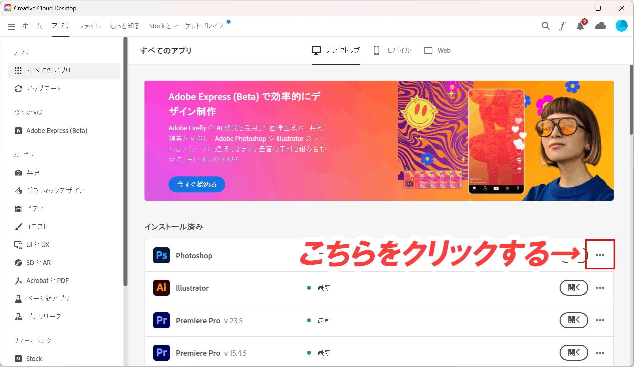Open the hamburger menu icon
The image size is (634, 367).
(x=11, y=26)
